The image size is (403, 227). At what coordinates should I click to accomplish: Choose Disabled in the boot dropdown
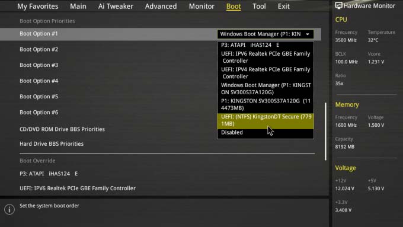[x=266, y=132]
